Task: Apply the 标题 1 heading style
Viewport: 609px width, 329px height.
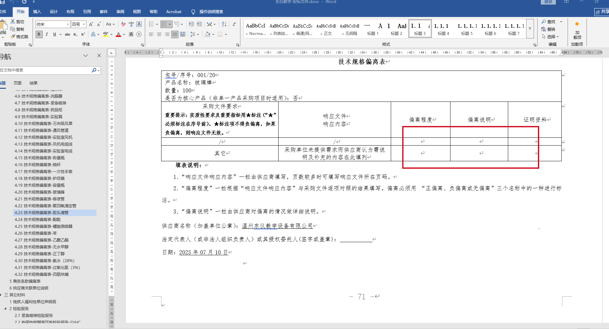Action: (373, 29)
